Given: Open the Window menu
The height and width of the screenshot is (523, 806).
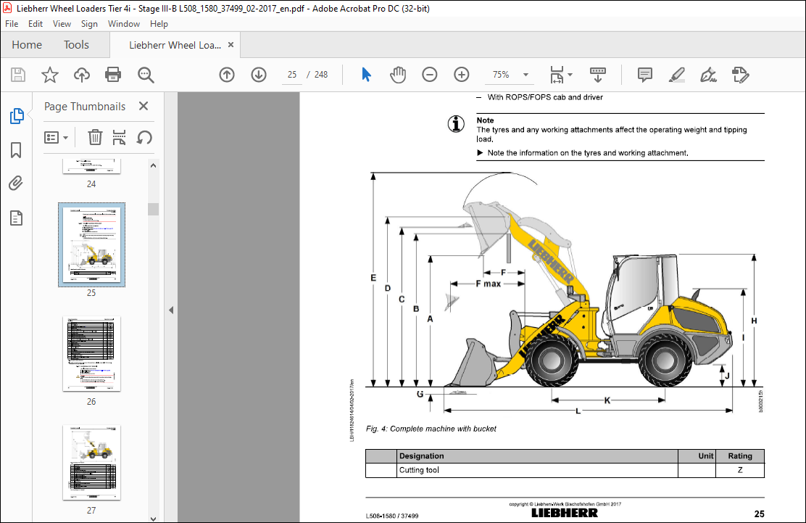Looking at the screenshot, I should pos(124,24).
